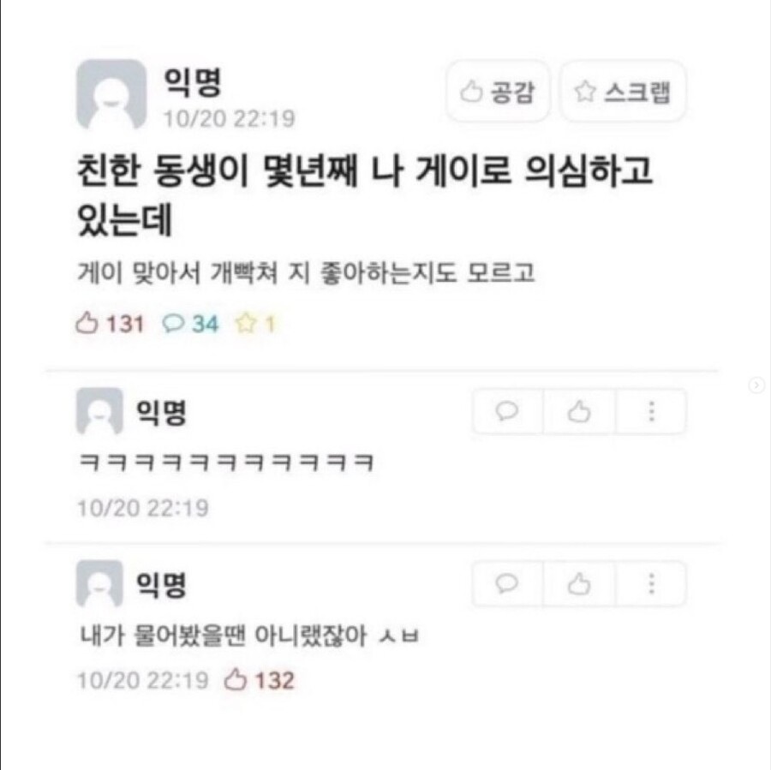The height and width of the screenshot is (770, 771).
Task: Click the second commenter's avatar image
Action: [x=99, y=583]
